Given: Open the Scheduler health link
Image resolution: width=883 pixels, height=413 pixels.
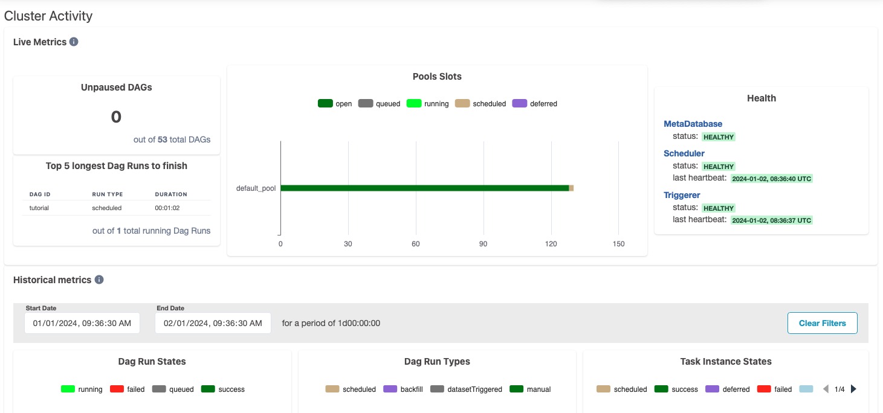Looking at the screenshot, I should tap(684, 153).
